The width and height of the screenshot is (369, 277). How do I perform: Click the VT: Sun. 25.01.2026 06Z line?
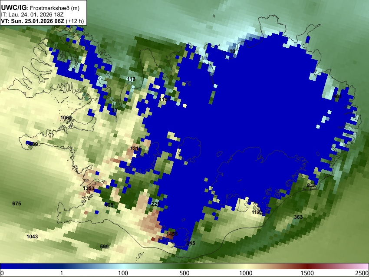point(43,21)
